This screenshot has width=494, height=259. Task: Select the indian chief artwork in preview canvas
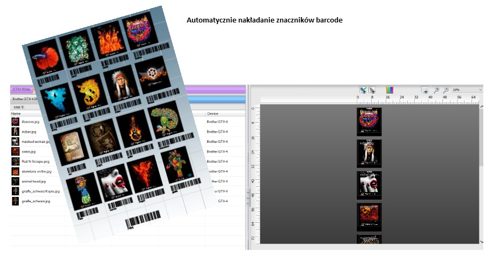[x=369, y=154]
